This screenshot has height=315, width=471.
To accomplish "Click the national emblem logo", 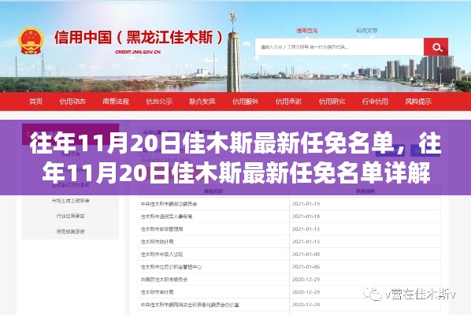I will pos(31,41).
